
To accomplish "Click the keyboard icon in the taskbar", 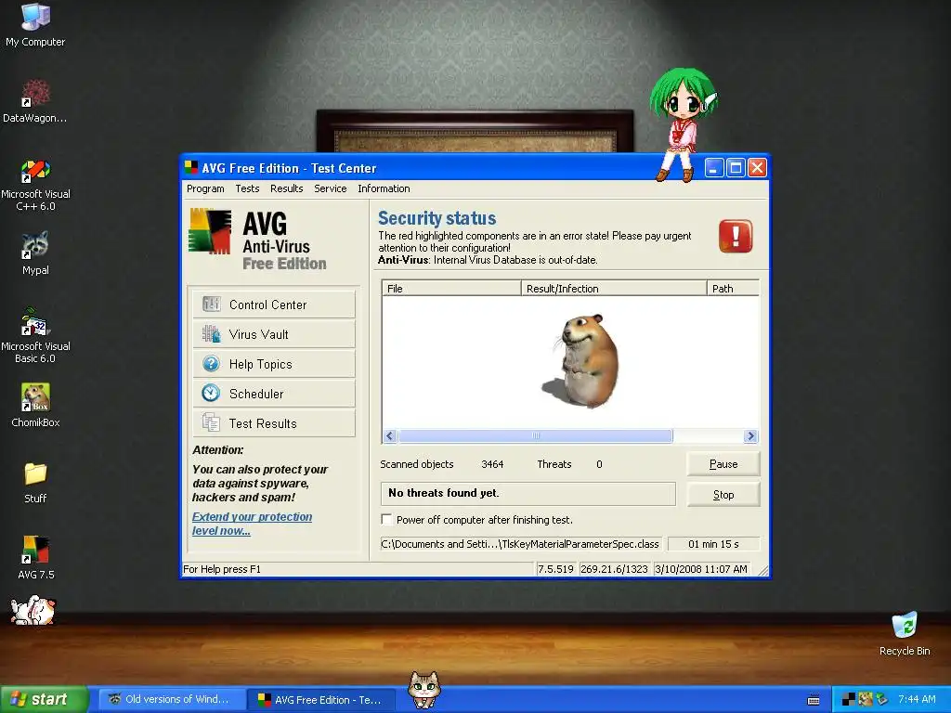I will point(814,700).
